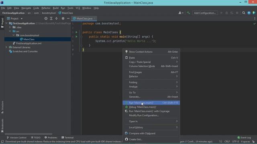The image size is (257, 144).
Task: Open the Folding submenu
Action: point(151,82)
